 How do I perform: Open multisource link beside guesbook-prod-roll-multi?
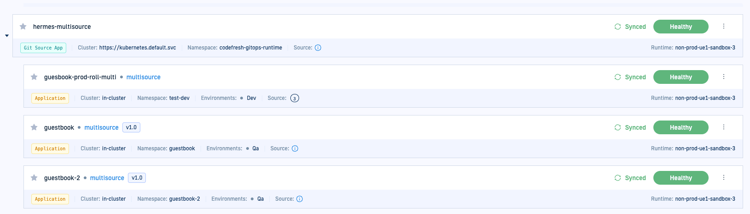pos(143,77)
